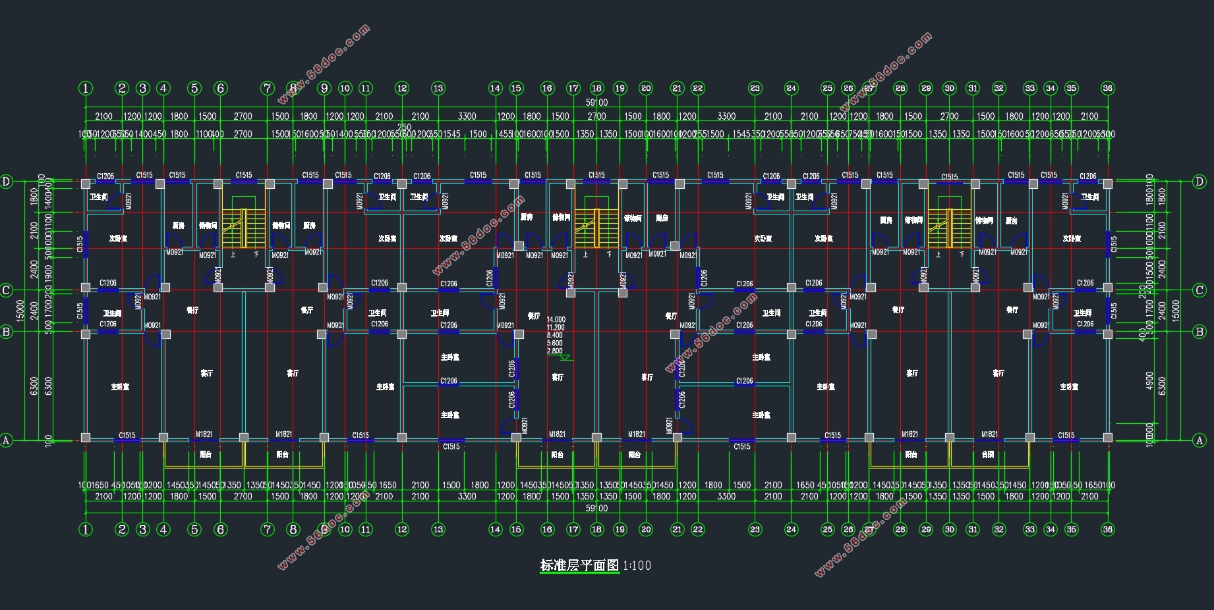Click the axis A bubble on the right side
Screen dimensions: 1214x610
tap(1200, 441)
